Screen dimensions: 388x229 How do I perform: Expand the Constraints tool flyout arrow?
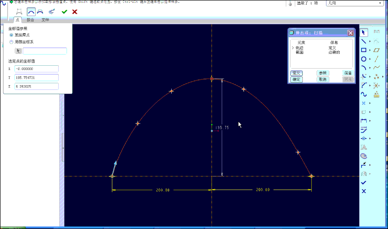[370, 139]
